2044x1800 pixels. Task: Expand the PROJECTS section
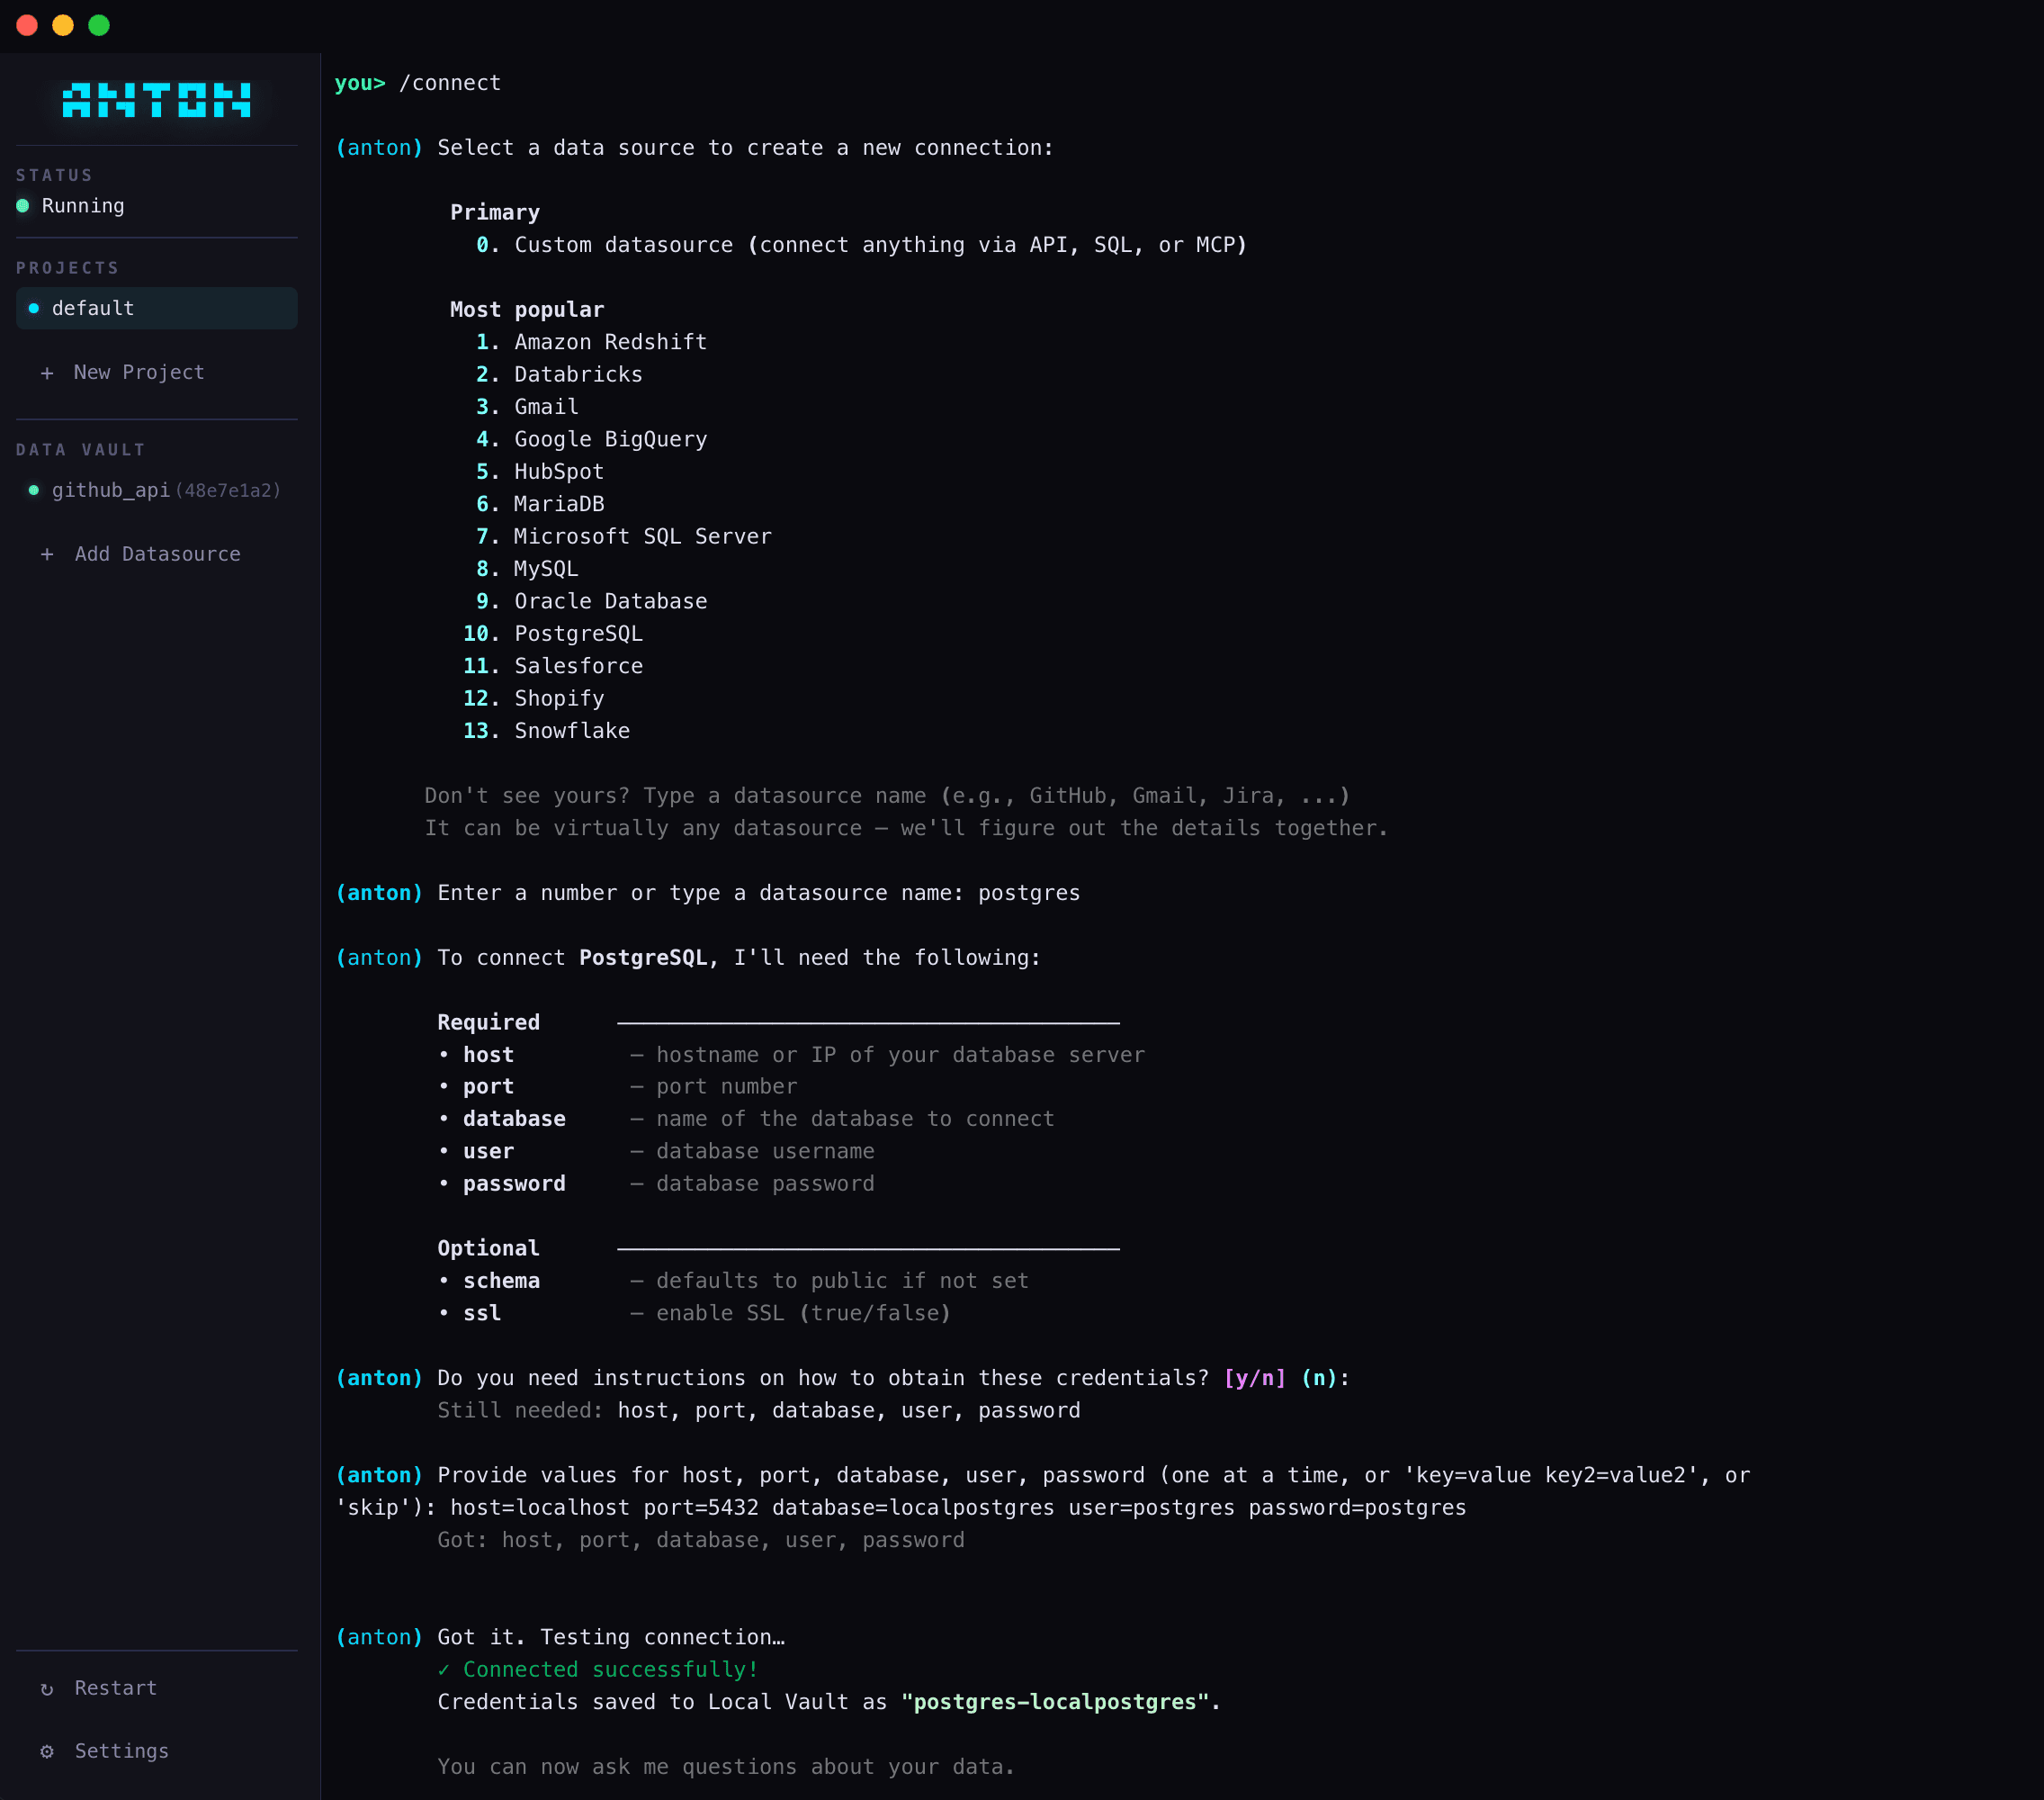tap(67, 267)
